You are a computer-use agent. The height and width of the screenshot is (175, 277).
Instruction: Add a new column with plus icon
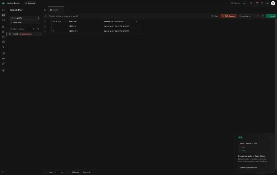[136, 21]
